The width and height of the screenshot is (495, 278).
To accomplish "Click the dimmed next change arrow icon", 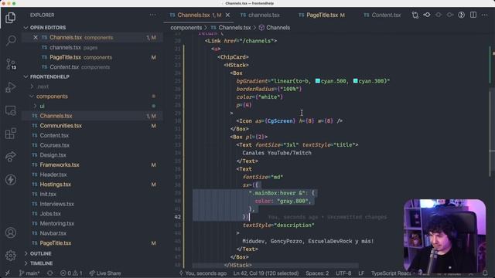I will pyautogui.click(x=439, y=15).
